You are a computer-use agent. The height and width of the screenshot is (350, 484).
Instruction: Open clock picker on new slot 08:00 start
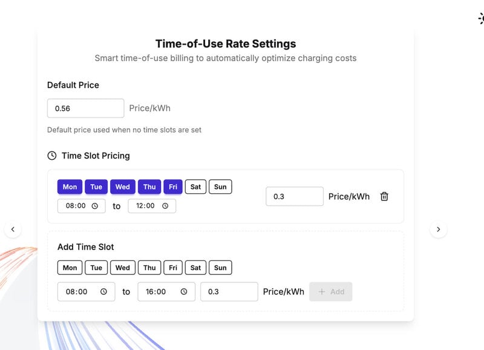(x=103, y=292)
